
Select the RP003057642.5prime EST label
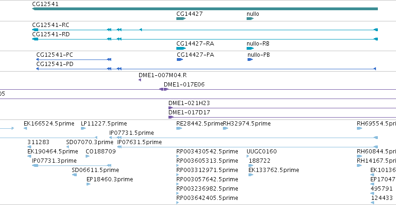pos(207,179)
